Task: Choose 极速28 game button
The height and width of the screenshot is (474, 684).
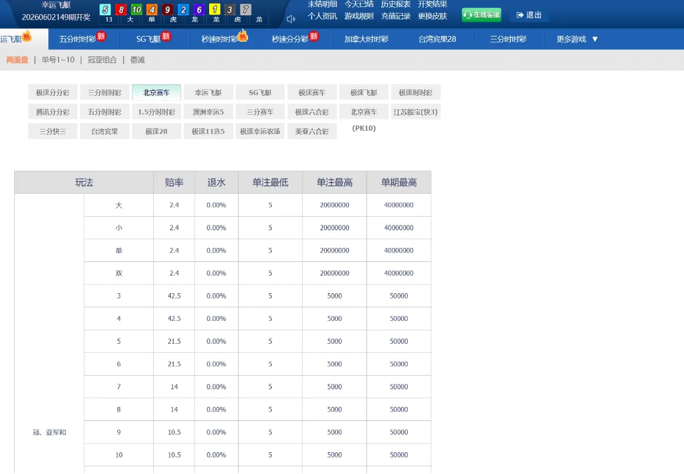Action: pos(157,131)
